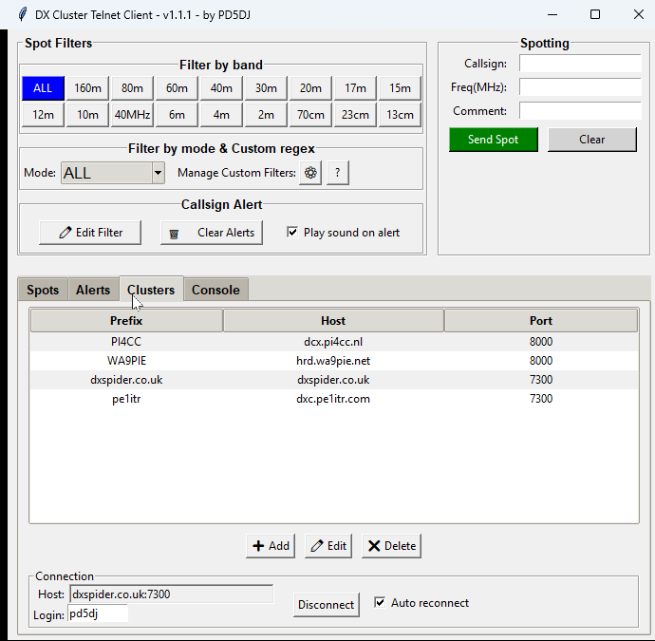
Task: Filter spots by 20m band
Action: pos(310,88)
